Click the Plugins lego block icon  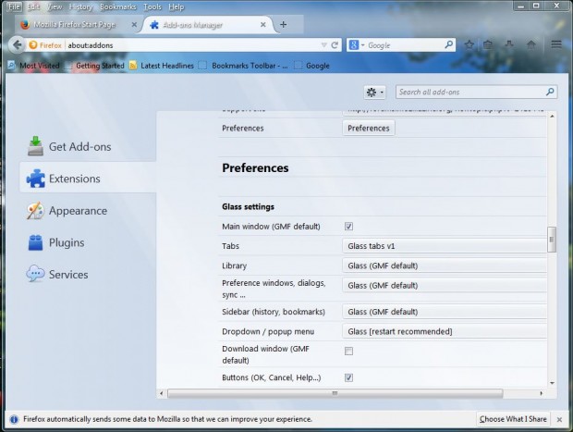35,242
